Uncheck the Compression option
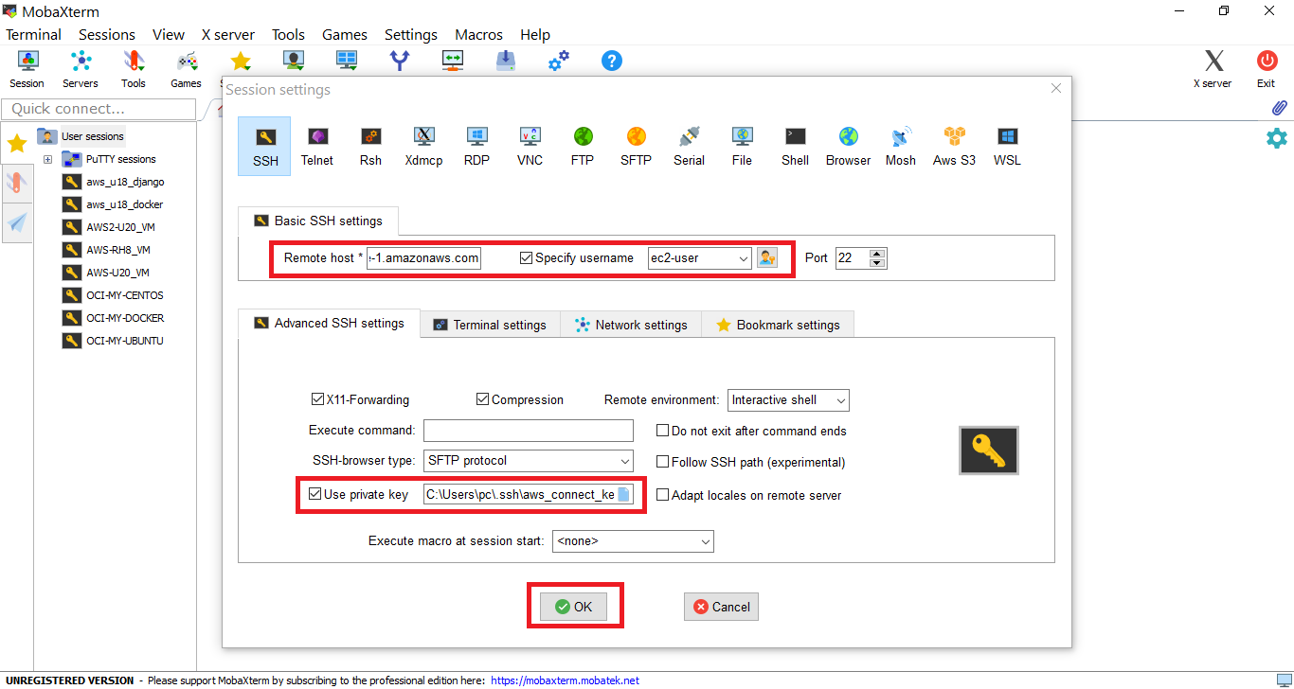 click(x=483, y=399)
